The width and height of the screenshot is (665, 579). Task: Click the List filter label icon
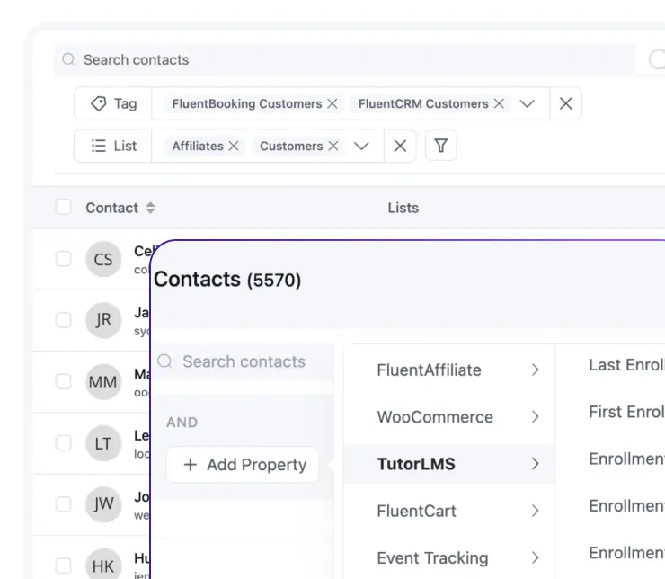pos(99,146)
